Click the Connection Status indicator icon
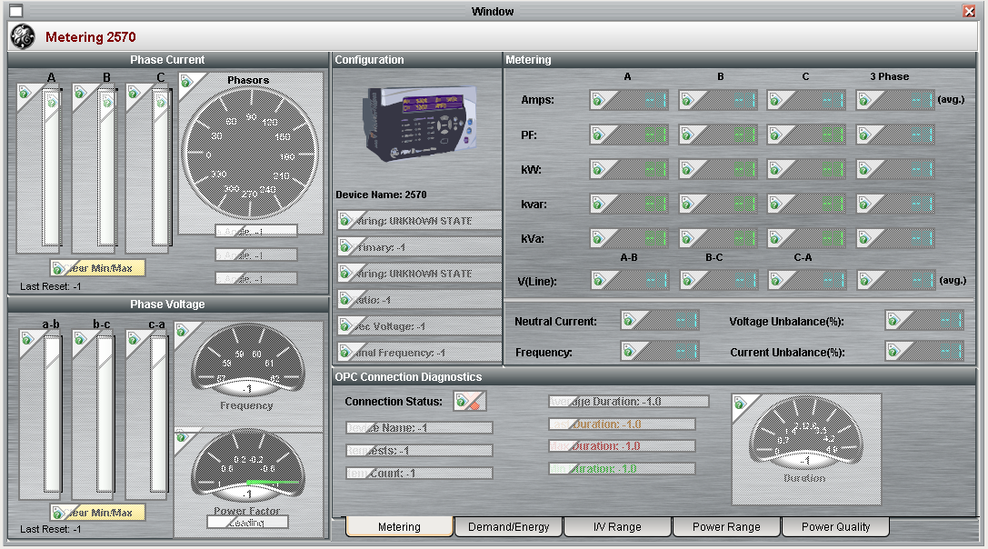This screenshot has height=549, width=988. pos(471,401)
